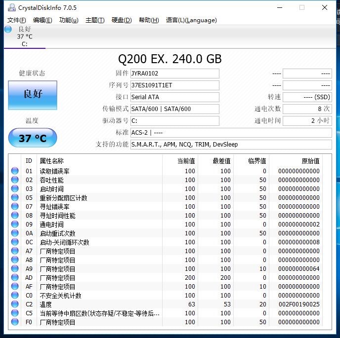Image resolution: width=340 pixels, height=338 pixels.
Task: Click worst value 53 in 温度 row
Action: tap(227, 304)
